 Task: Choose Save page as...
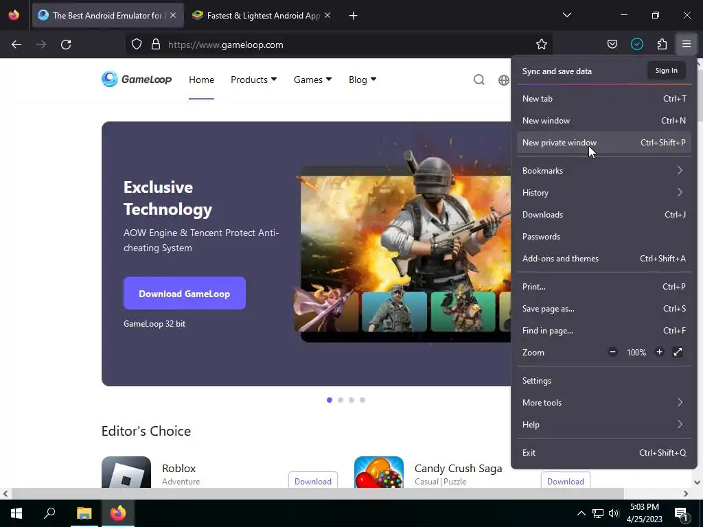[x=604, y=308]
